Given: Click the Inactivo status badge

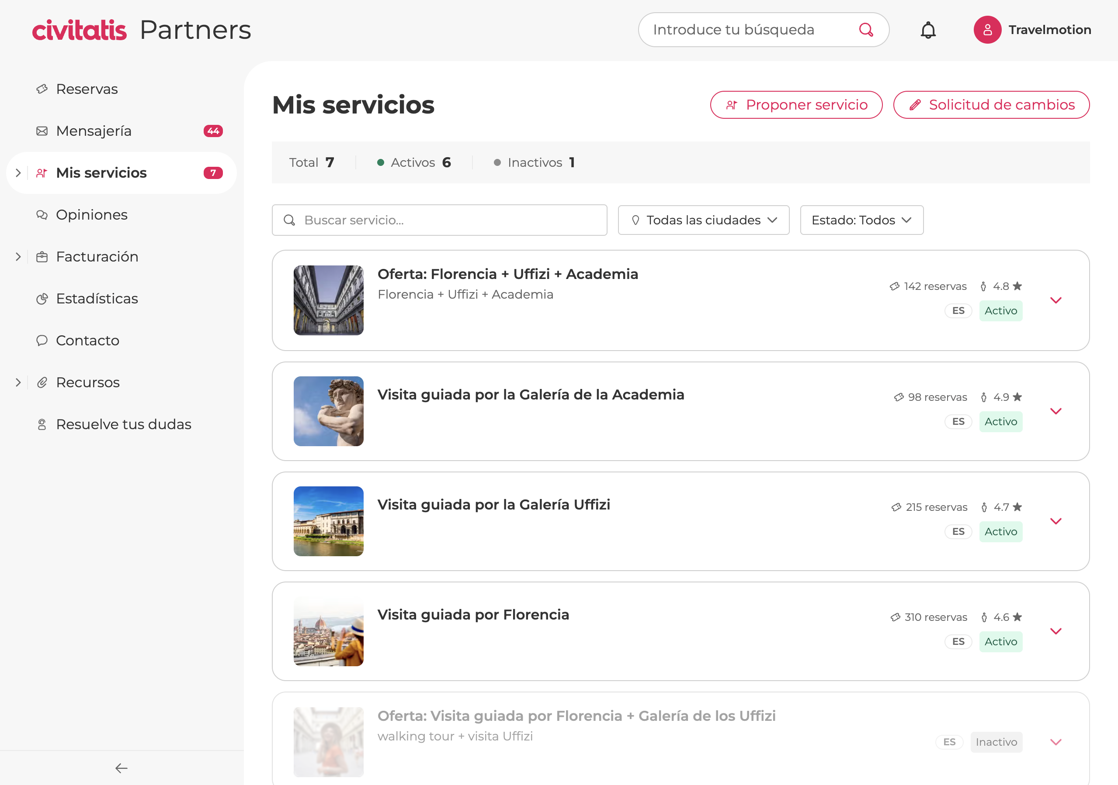Looking at the screenshot, I should coord(996,742).
